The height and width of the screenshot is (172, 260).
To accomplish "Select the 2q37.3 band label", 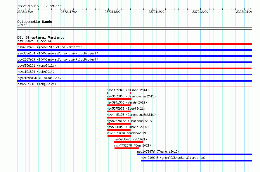I will pyautogui.click(x=23, y=25).
